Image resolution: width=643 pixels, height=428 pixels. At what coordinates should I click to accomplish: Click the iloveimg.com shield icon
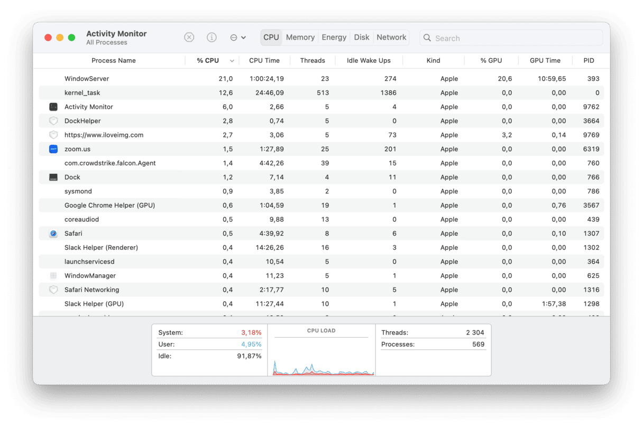pos(53,135)
